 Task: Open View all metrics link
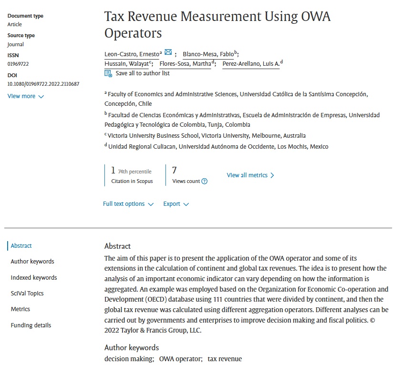pyautogui.click(x=250, y=175)
